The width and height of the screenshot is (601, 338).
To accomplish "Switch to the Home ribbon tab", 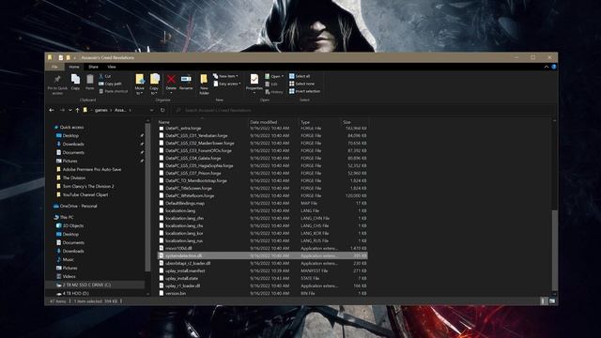I will pyautogui.click(x=74, y=67).
